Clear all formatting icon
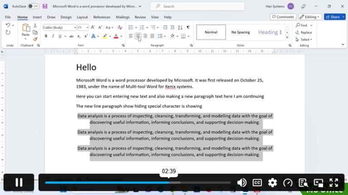 (x=120, y=28)
